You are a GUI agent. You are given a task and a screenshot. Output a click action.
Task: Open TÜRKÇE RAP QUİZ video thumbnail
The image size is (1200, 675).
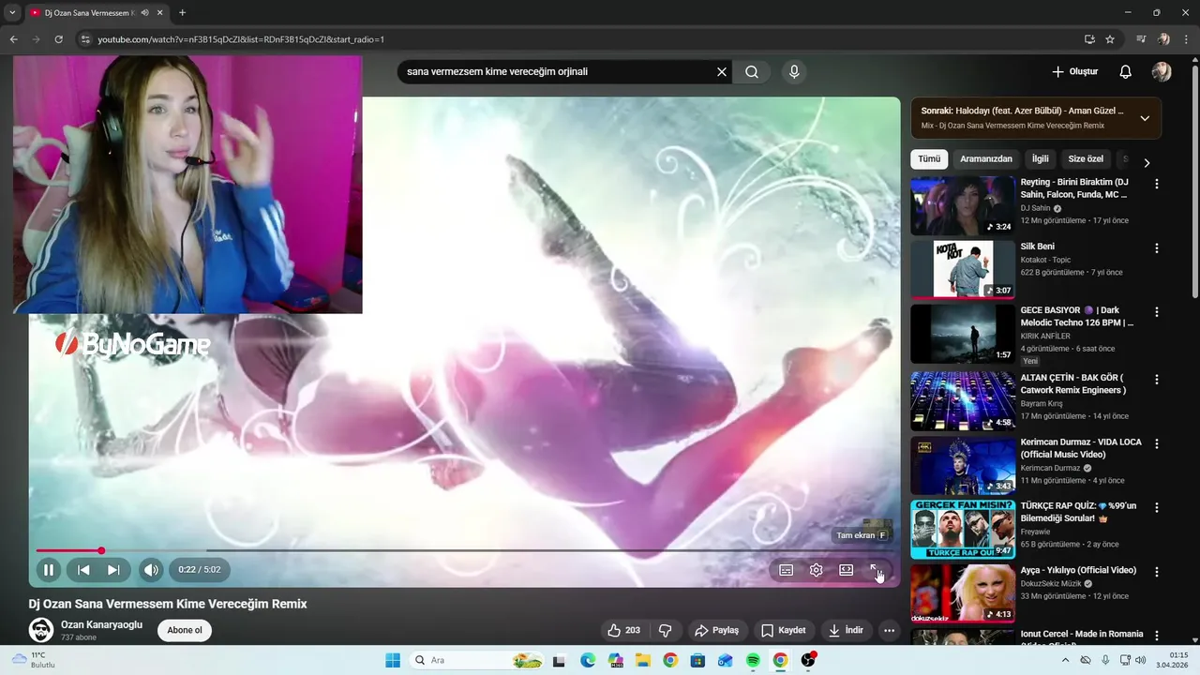coord(963,529)
